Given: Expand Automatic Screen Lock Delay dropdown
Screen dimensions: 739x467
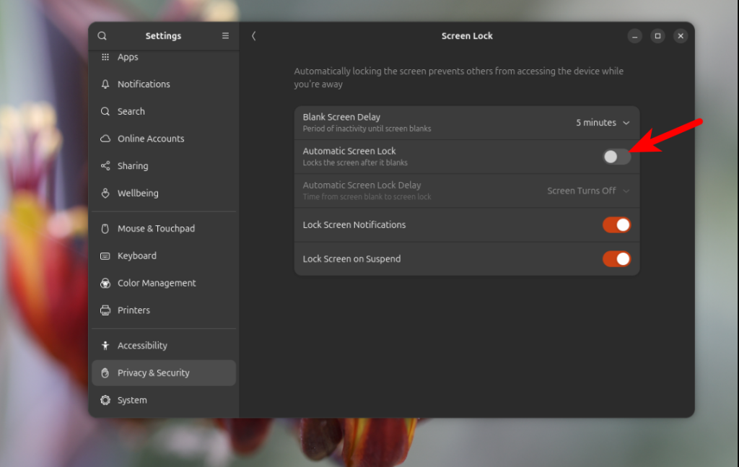Looking at the screenshot, I should (588, 191).
